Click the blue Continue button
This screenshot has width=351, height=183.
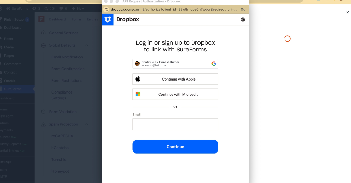[x=175, y=147]
